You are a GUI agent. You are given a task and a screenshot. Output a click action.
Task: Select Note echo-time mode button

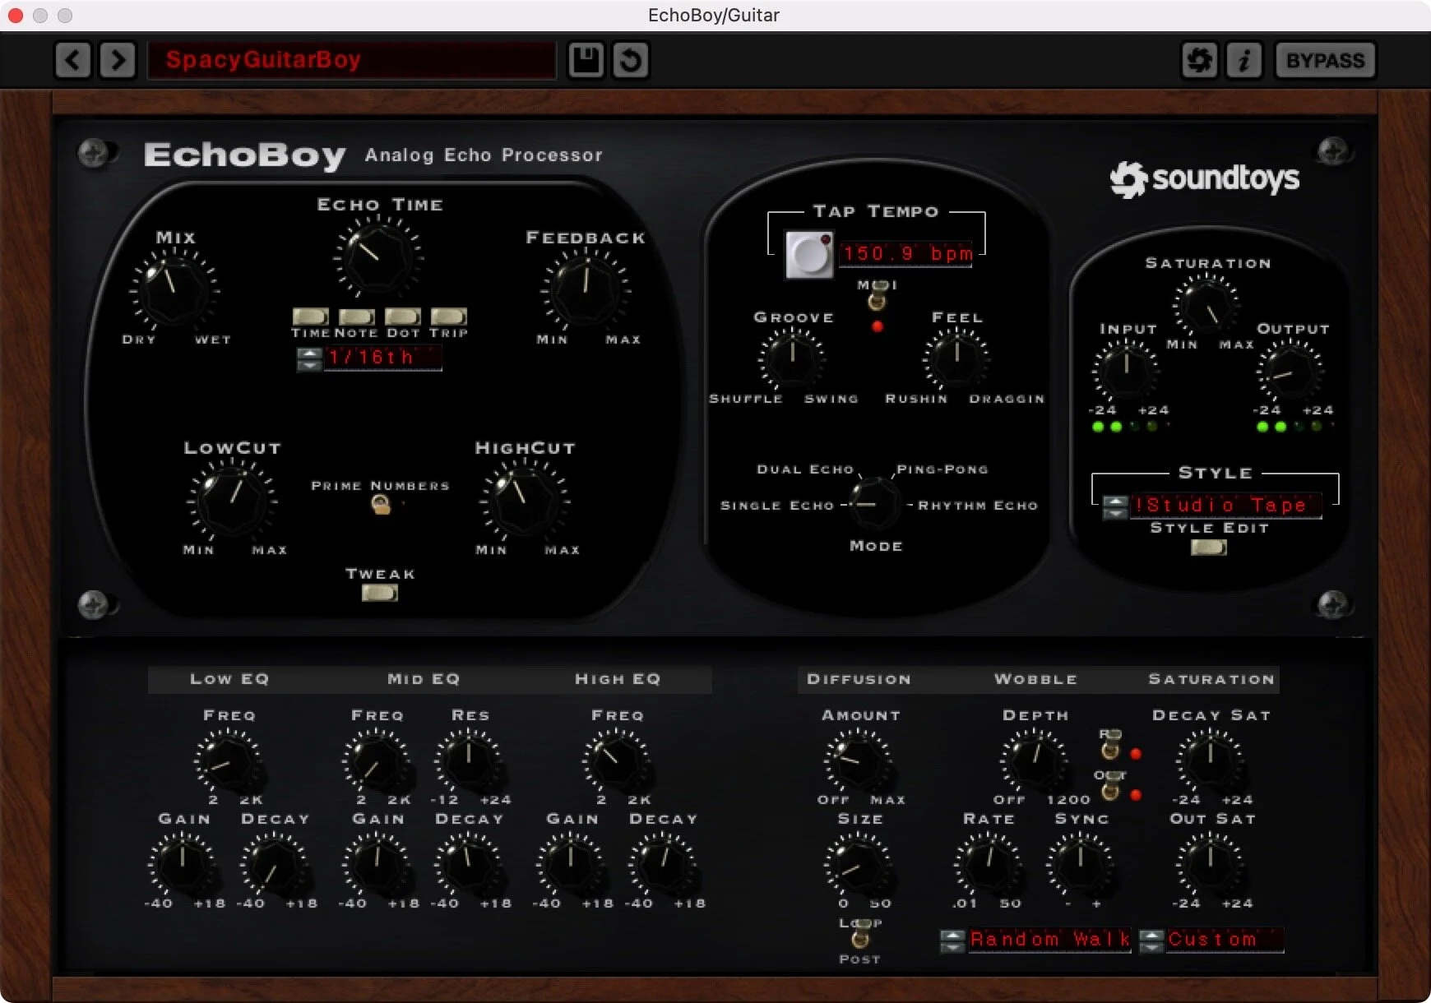357,317
